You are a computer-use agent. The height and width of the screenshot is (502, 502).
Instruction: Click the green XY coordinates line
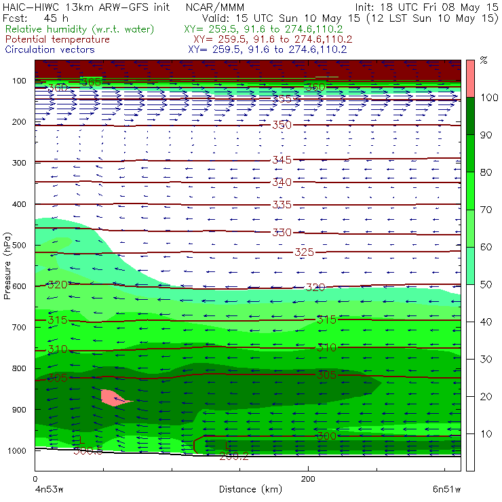[263, 29]
